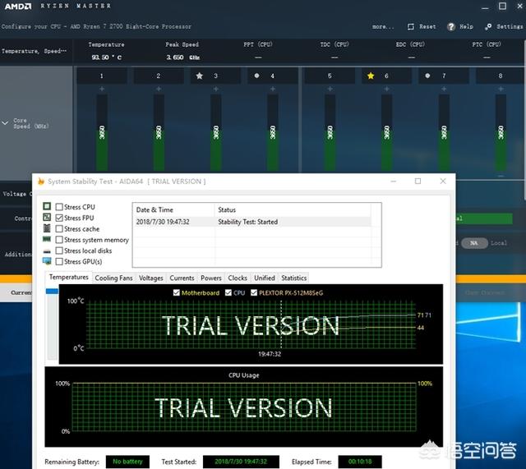Click the cache icon beside Stress cache

47,228
